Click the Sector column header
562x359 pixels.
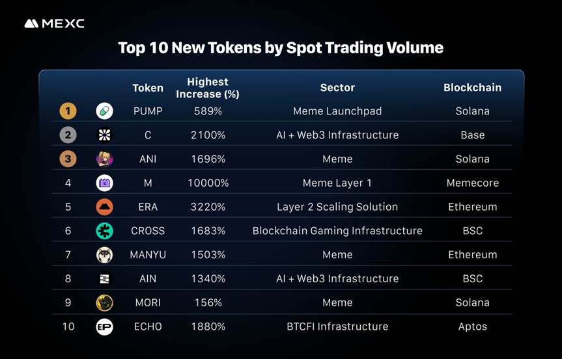(337, 88)
